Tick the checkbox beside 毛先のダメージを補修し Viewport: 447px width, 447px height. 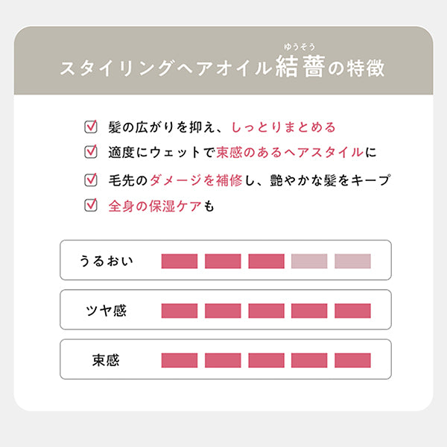tap(92, 180)
